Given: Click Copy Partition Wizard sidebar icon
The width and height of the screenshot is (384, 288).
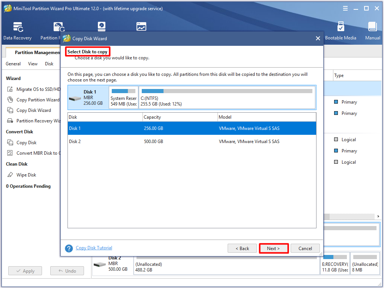Looking at the screenshot, I should tap(10, 100).
